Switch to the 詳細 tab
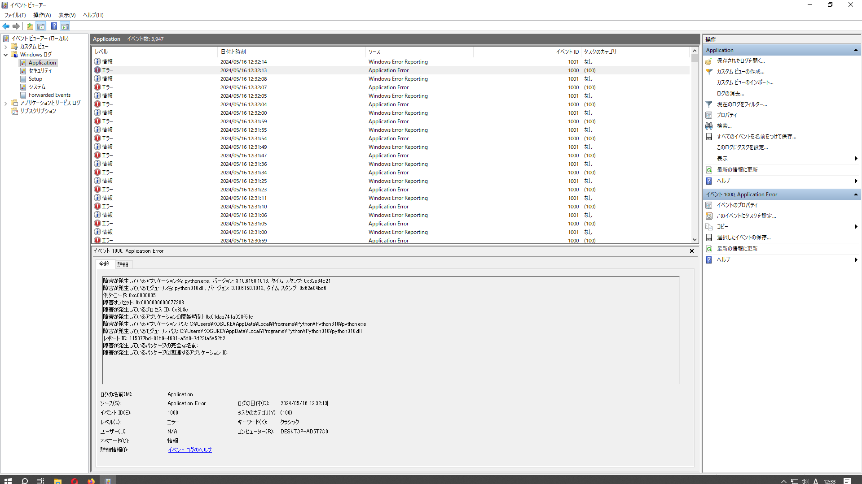This screenshot has width=862, height=484. click(x=123, y=264)
